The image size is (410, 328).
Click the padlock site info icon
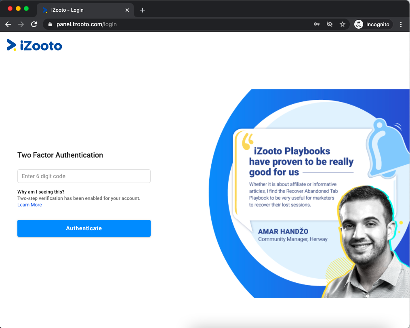pos(50,24)
